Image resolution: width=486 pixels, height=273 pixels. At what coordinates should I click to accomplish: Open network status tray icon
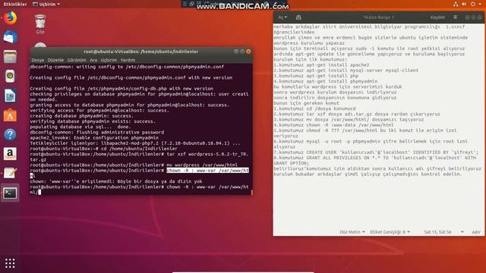pos(456,4)
